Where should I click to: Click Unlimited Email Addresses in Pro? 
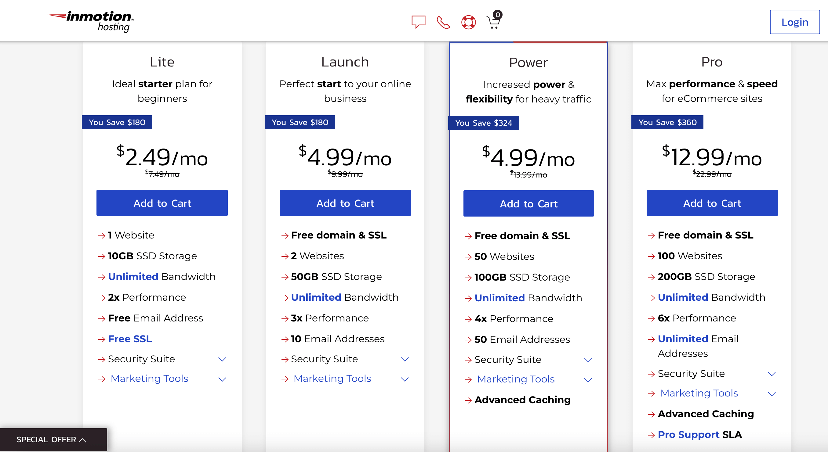pyautogui.click(x=698, y=346)
